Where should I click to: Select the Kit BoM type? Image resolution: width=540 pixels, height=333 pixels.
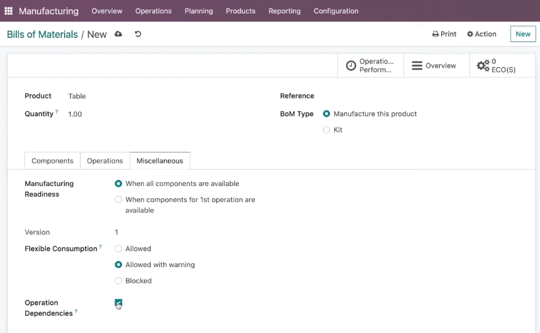pos(326,130)
